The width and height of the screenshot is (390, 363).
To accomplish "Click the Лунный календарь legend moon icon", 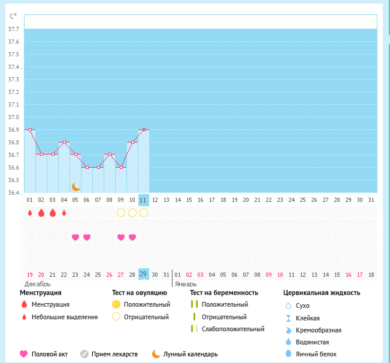I will [x=156, y=354].
